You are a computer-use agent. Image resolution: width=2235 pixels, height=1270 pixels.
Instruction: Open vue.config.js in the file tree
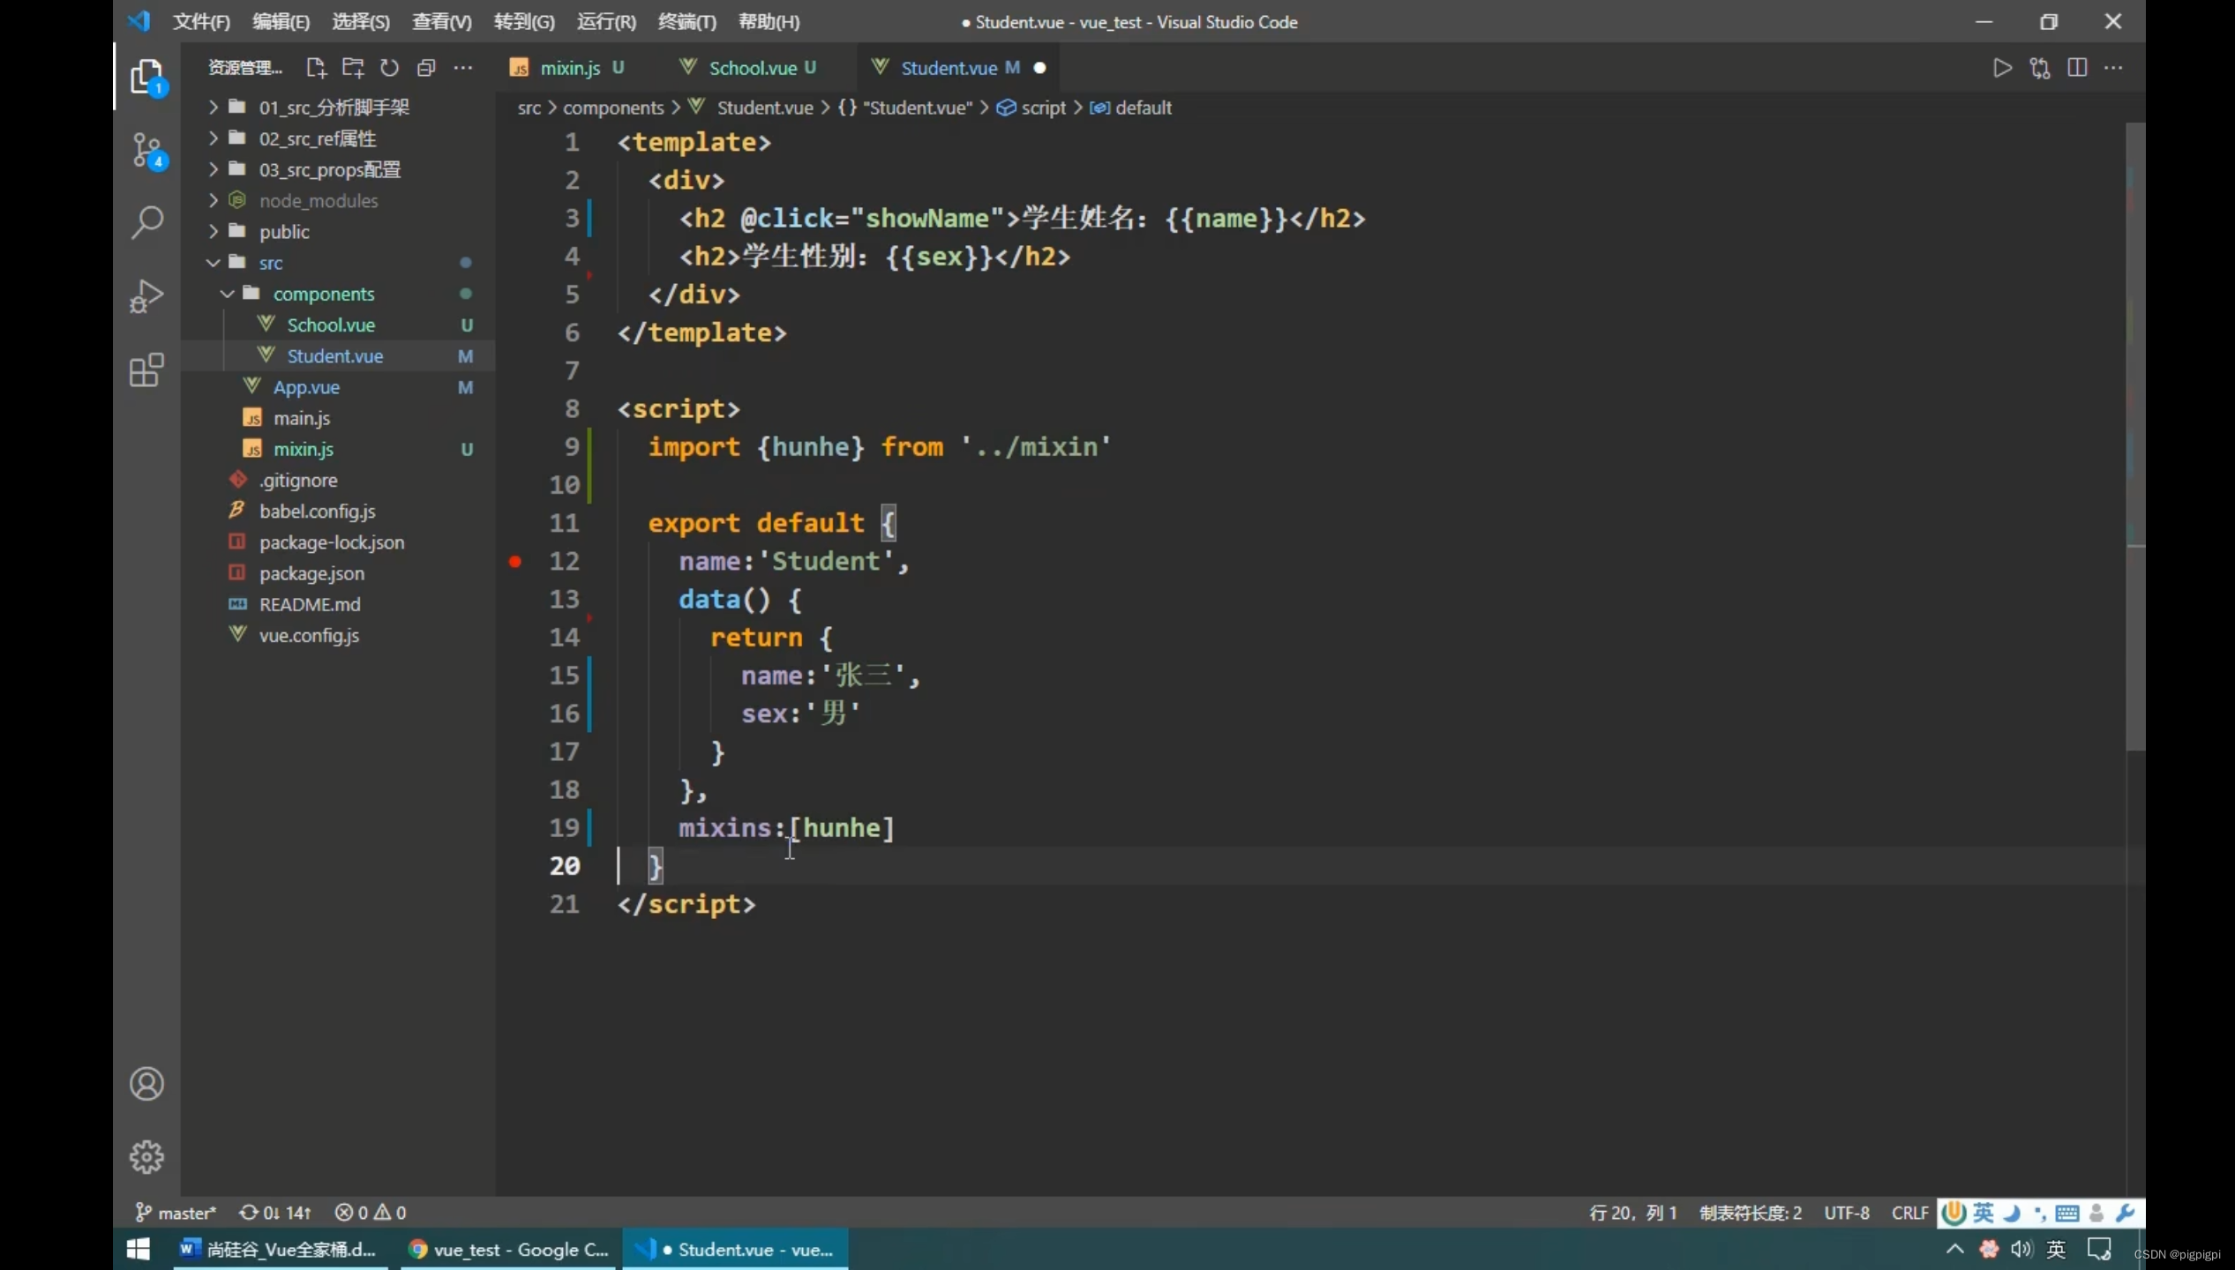309,635
